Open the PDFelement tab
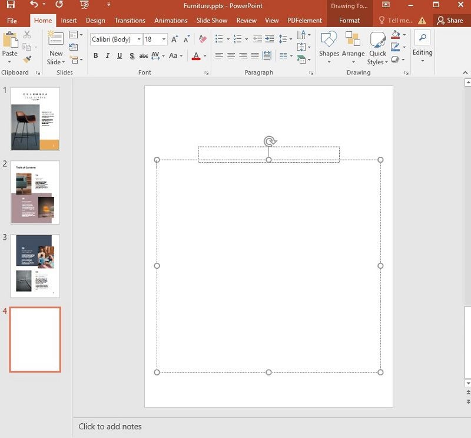The image size is (471, 438). (304, 21)
